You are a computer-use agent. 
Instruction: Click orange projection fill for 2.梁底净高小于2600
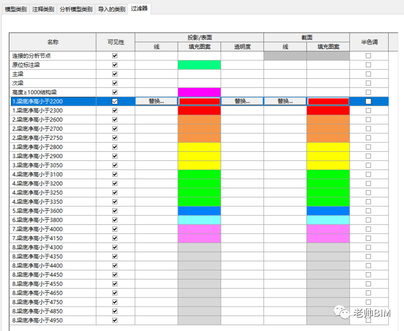click(x=199, y=120)
